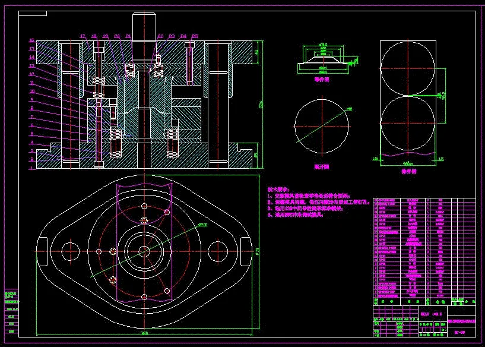The image size is (485, 347).
Task: Select part callout number 17
Action: click(x=83, y=36)
